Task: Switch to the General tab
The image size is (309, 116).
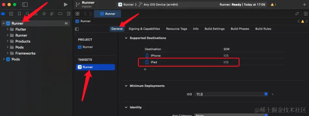Action: [117, 29]
